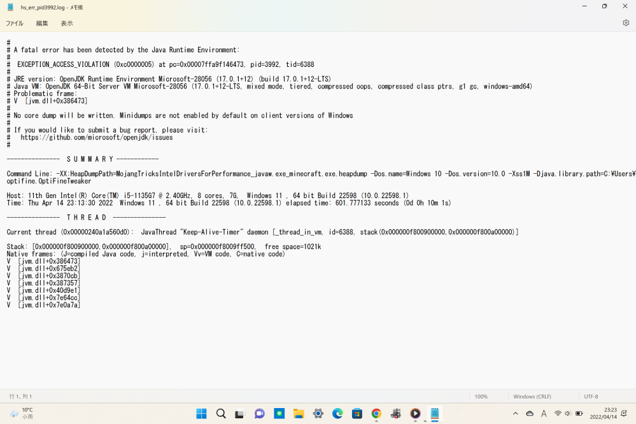Open the 表示 menu
This screenshot has height=424, width=636.
pyautogui.click(x=66, y=24)
